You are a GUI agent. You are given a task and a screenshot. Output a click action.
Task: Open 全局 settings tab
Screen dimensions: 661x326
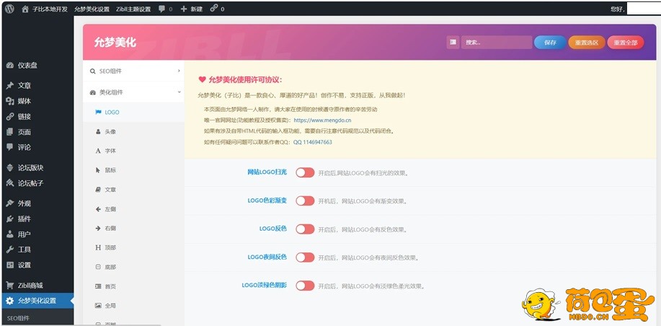point(133,305)
